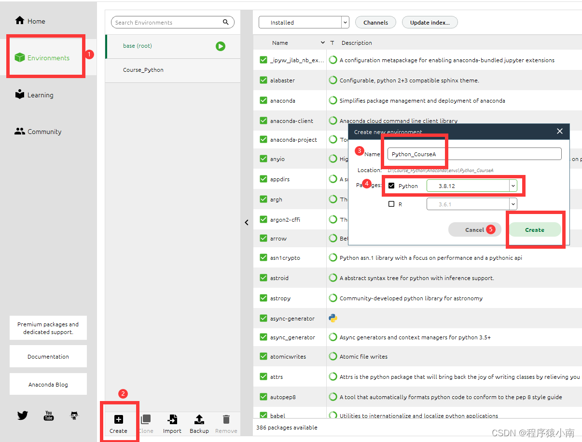This screenshot has height=442, width=582.
Task: Click the Python logo in async-generator row
Action: point(333,318)
